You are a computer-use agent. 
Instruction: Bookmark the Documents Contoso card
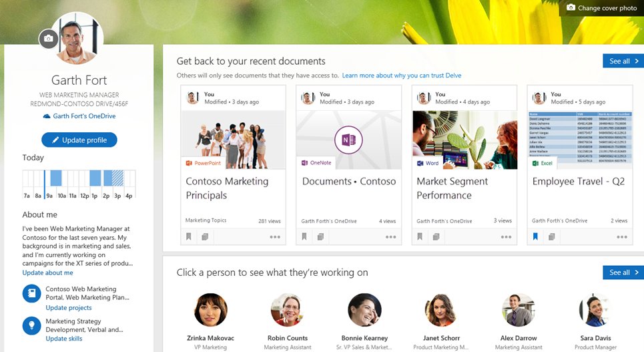tap(304, 236)
